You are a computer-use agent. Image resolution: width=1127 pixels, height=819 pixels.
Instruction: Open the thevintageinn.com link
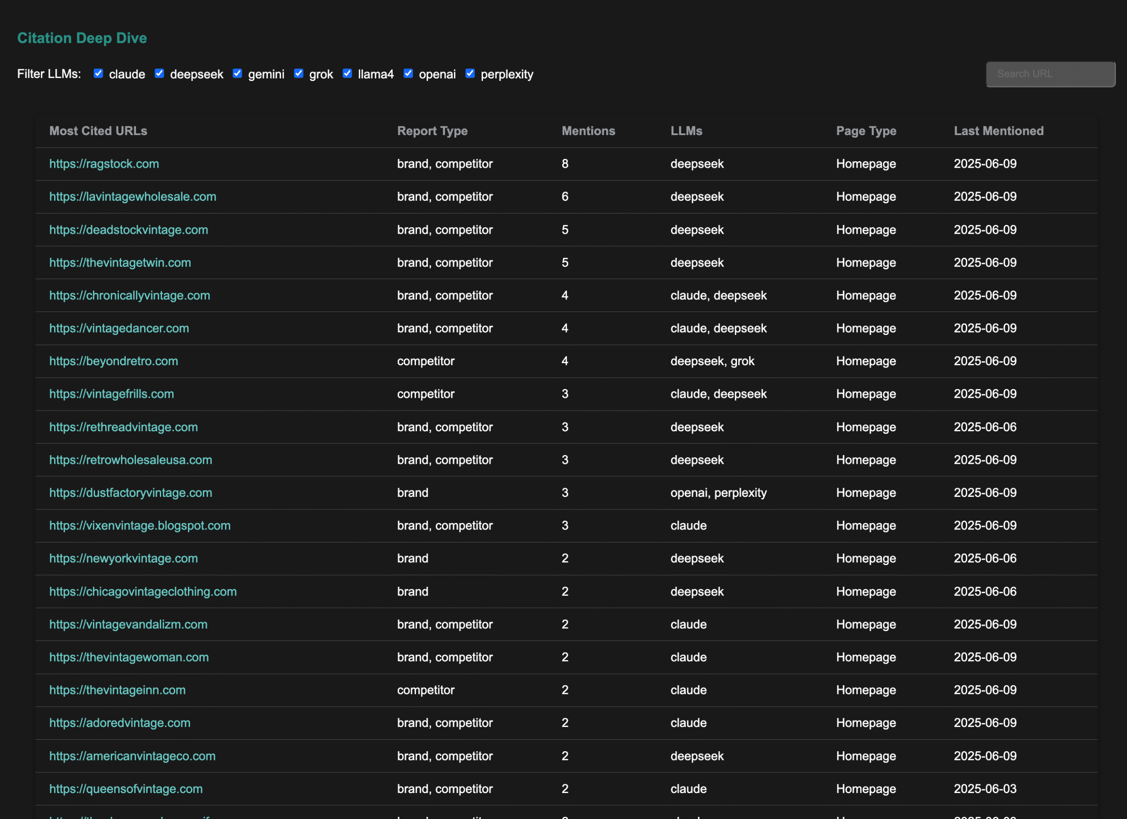(117, 690)
